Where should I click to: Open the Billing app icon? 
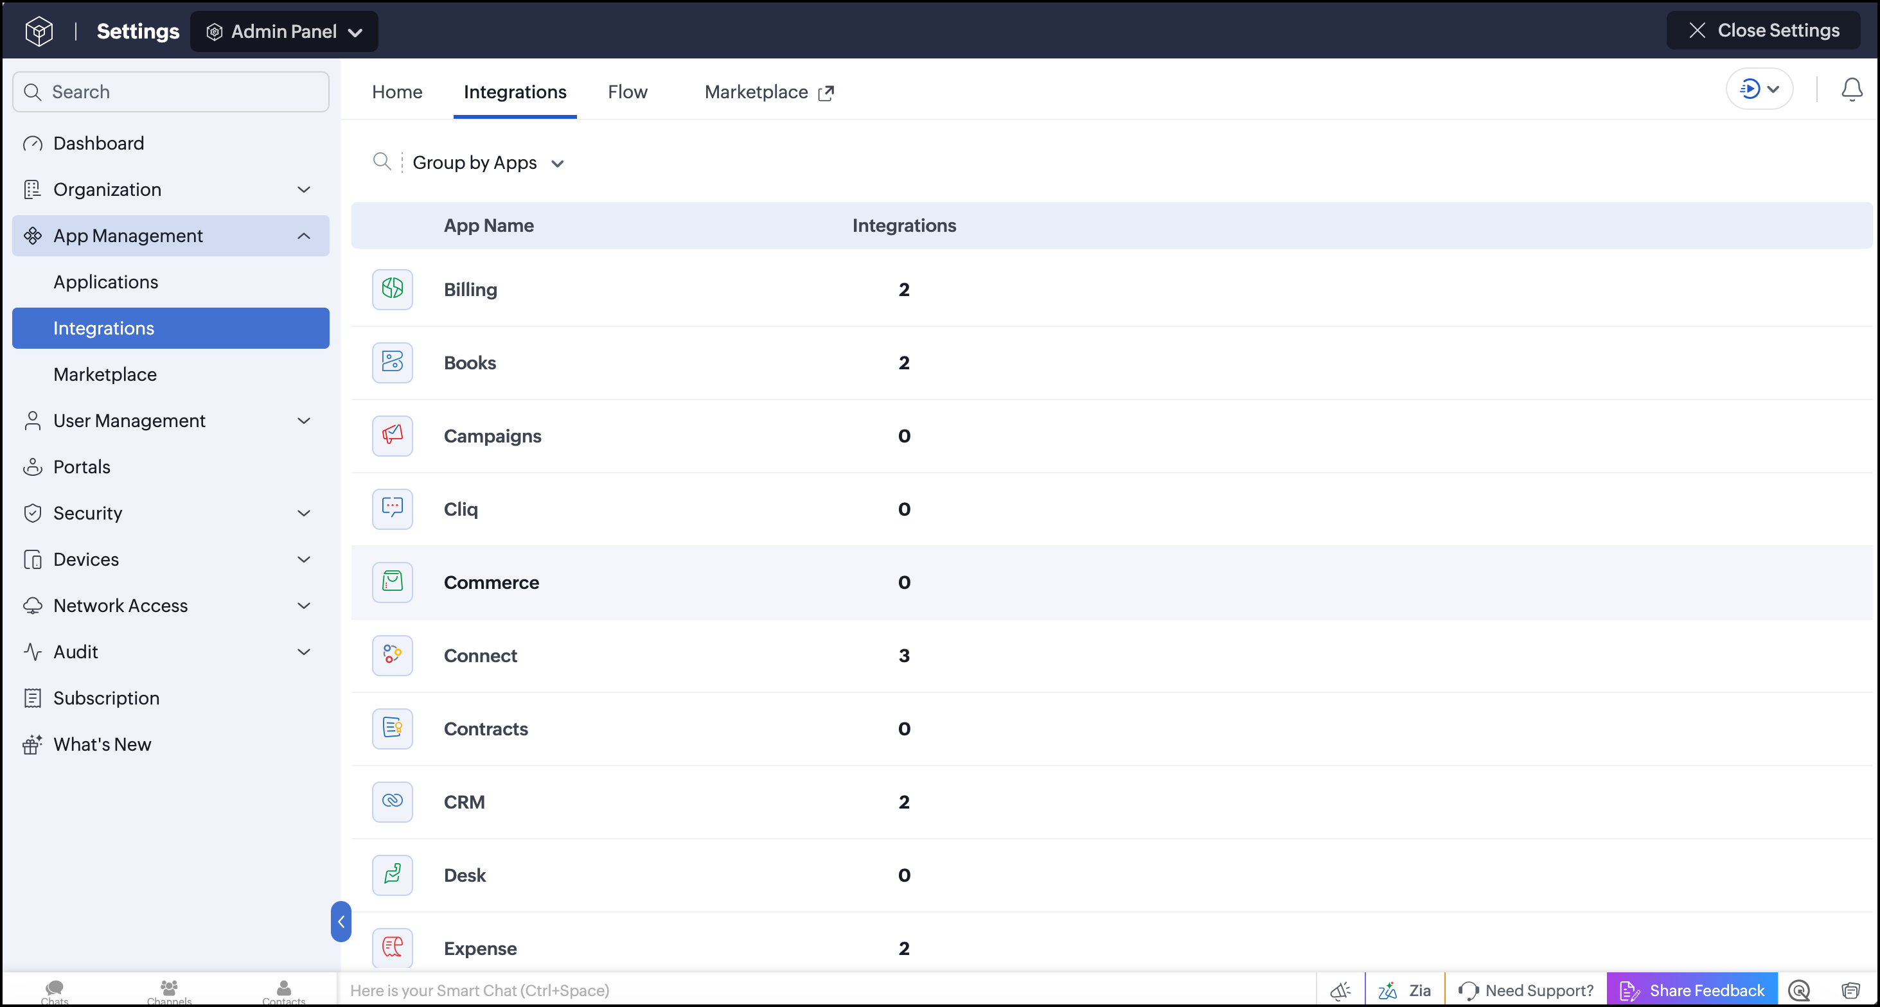(392, 289)
